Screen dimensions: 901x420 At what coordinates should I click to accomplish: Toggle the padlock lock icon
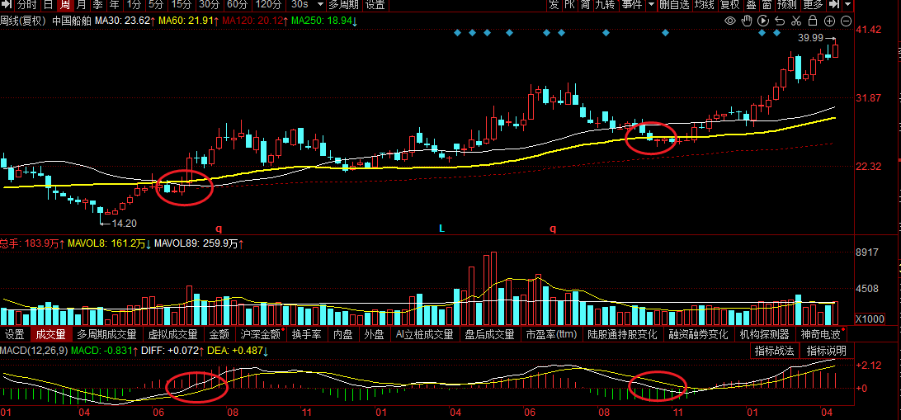click(x=813, y=21)
